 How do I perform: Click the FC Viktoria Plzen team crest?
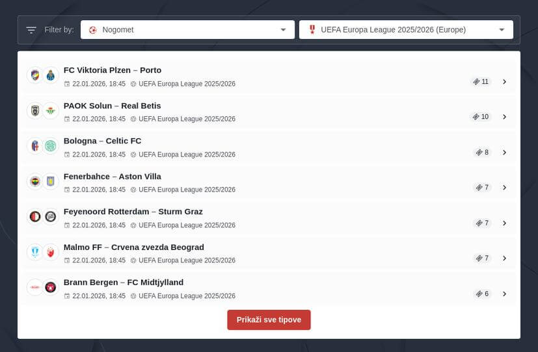click(x=35, y=75)
